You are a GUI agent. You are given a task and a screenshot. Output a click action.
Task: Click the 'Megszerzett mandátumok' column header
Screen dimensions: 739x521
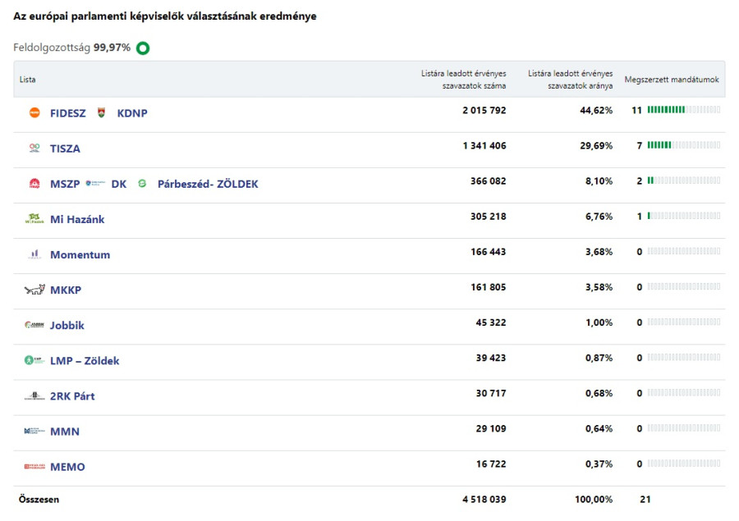click(672, 79)
